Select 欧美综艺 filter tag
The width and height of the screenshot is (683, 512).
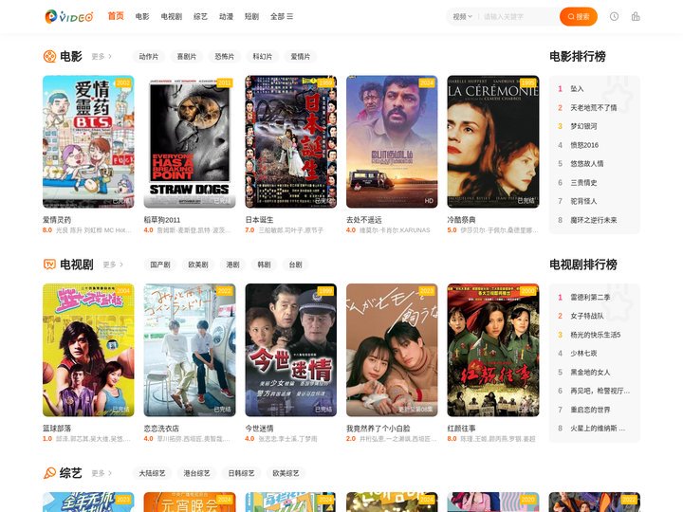pos(286,473)
